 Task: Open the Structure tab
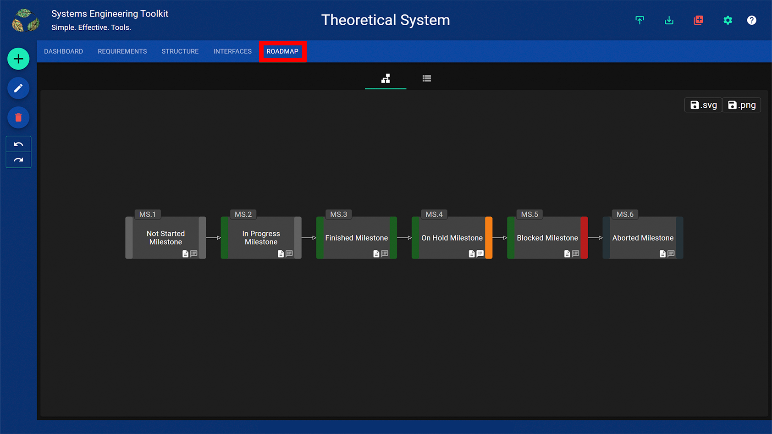tap(180, 51)
